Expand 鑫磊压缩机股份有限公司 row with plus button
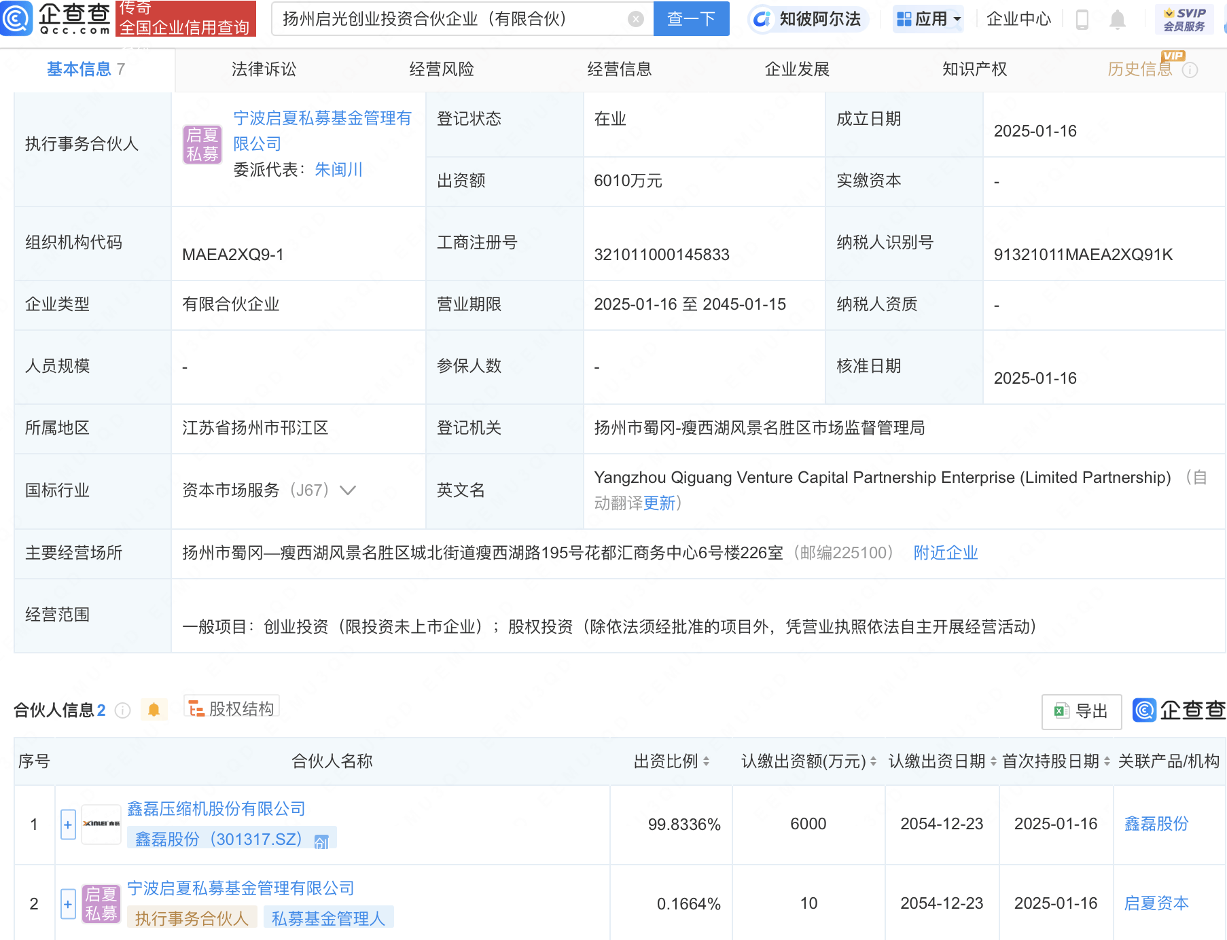Image resolution: width=1227 pixels, height=940 pixels. point(67,824)
